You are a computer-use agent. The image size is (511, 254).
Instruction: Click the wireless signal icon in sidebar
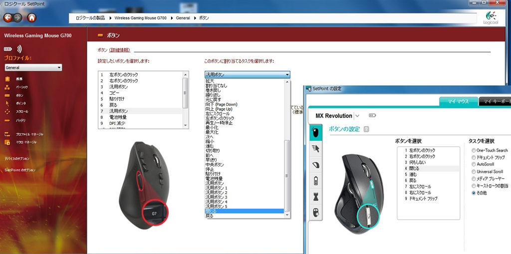(x=19, y=49)
